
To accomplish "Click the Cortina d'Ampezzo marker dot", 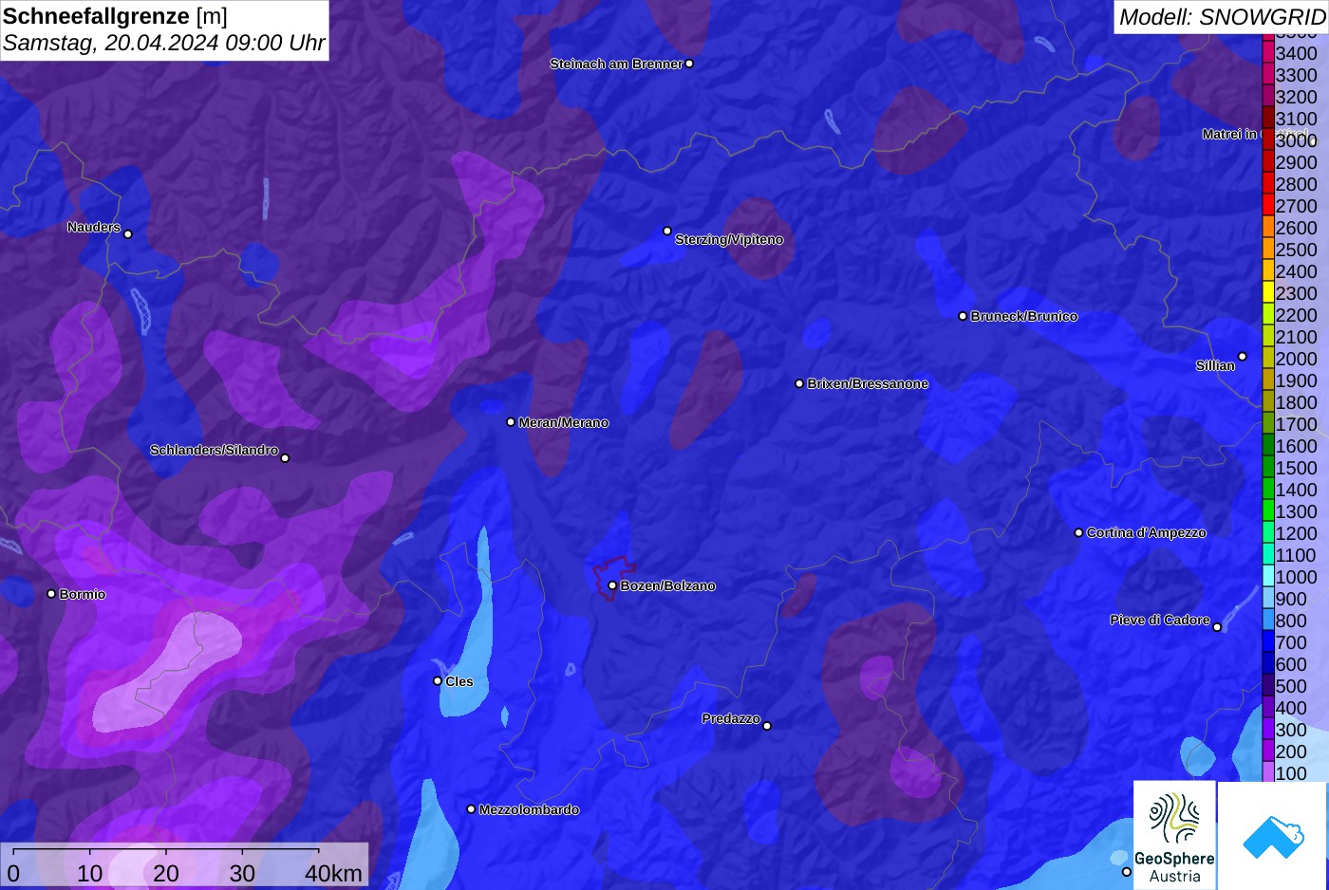I will [x=1078, y=532].
